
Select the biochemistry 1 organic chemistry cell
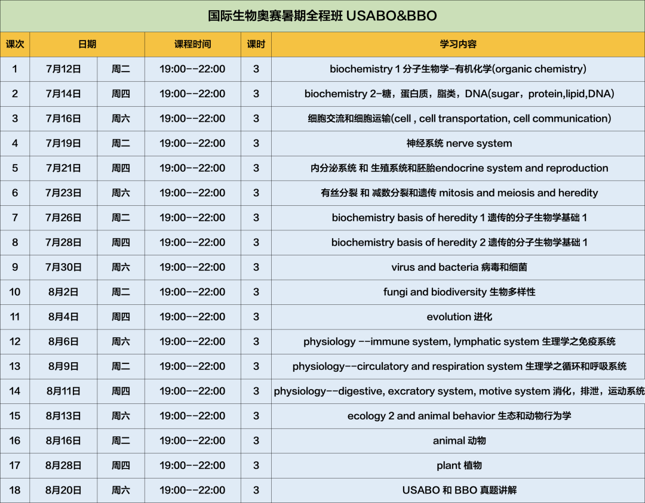pos(458,69)
